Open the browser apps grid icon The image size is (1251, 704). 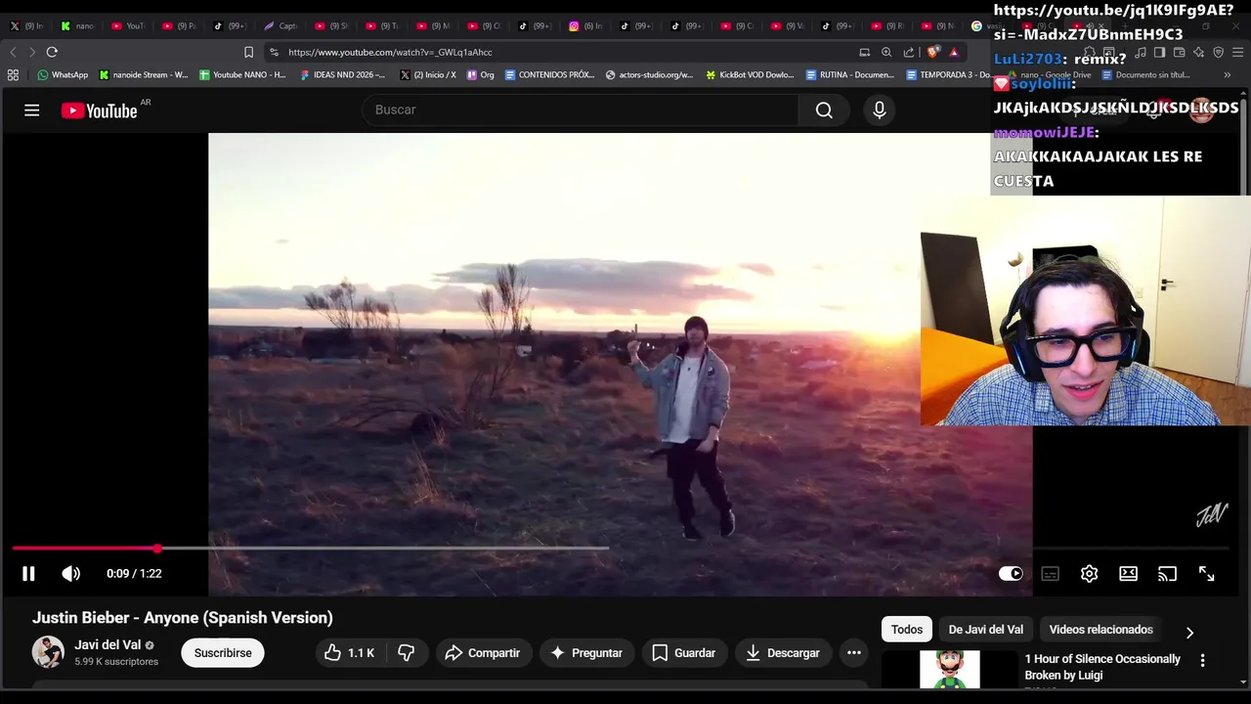click(13, 74)
